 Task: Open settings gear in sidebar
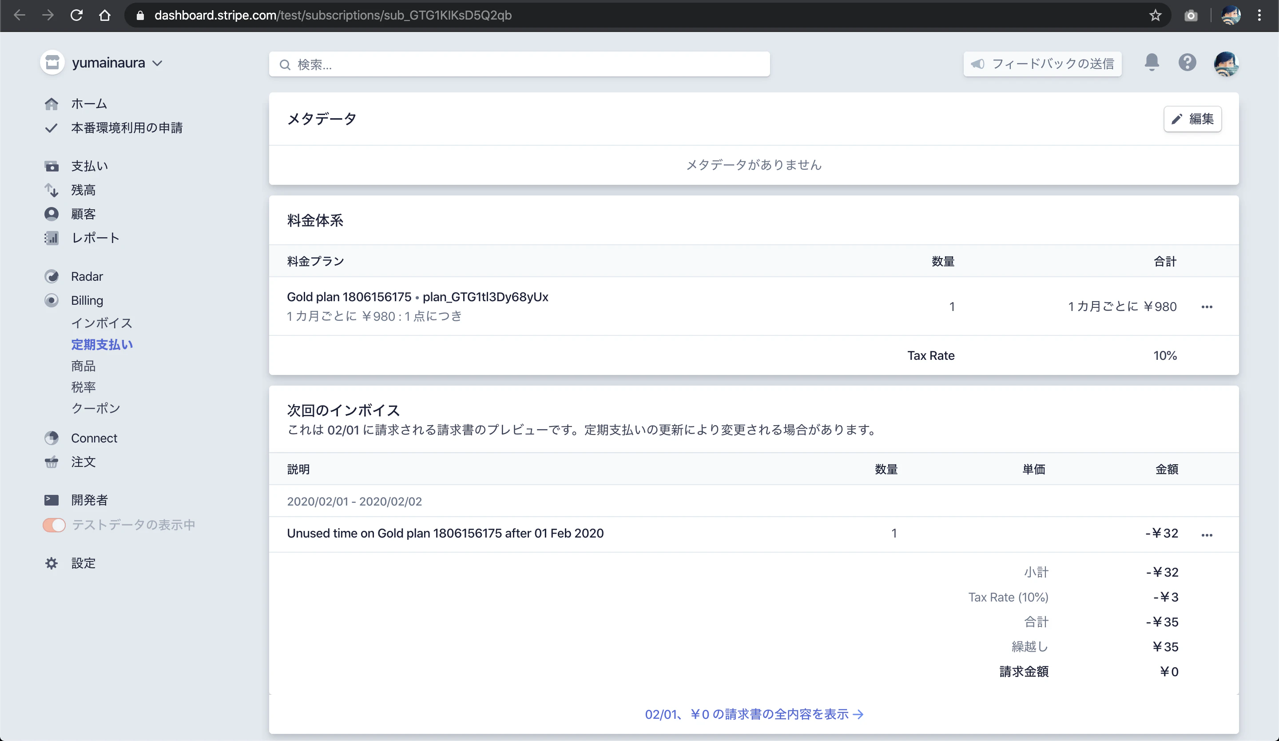tap(51, 563)
